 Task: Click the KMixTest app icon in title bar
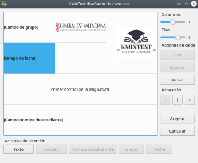(x=4, y=4)
